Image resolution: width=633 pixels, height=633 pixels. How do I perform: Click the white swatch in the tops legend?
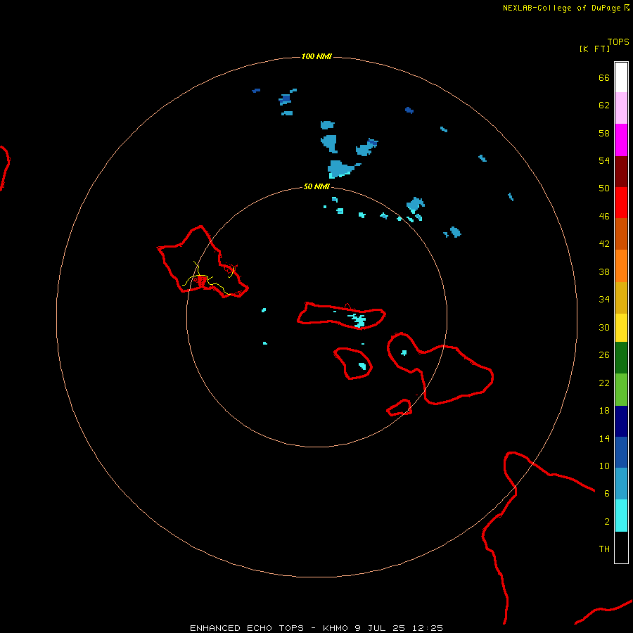[621, 77]
